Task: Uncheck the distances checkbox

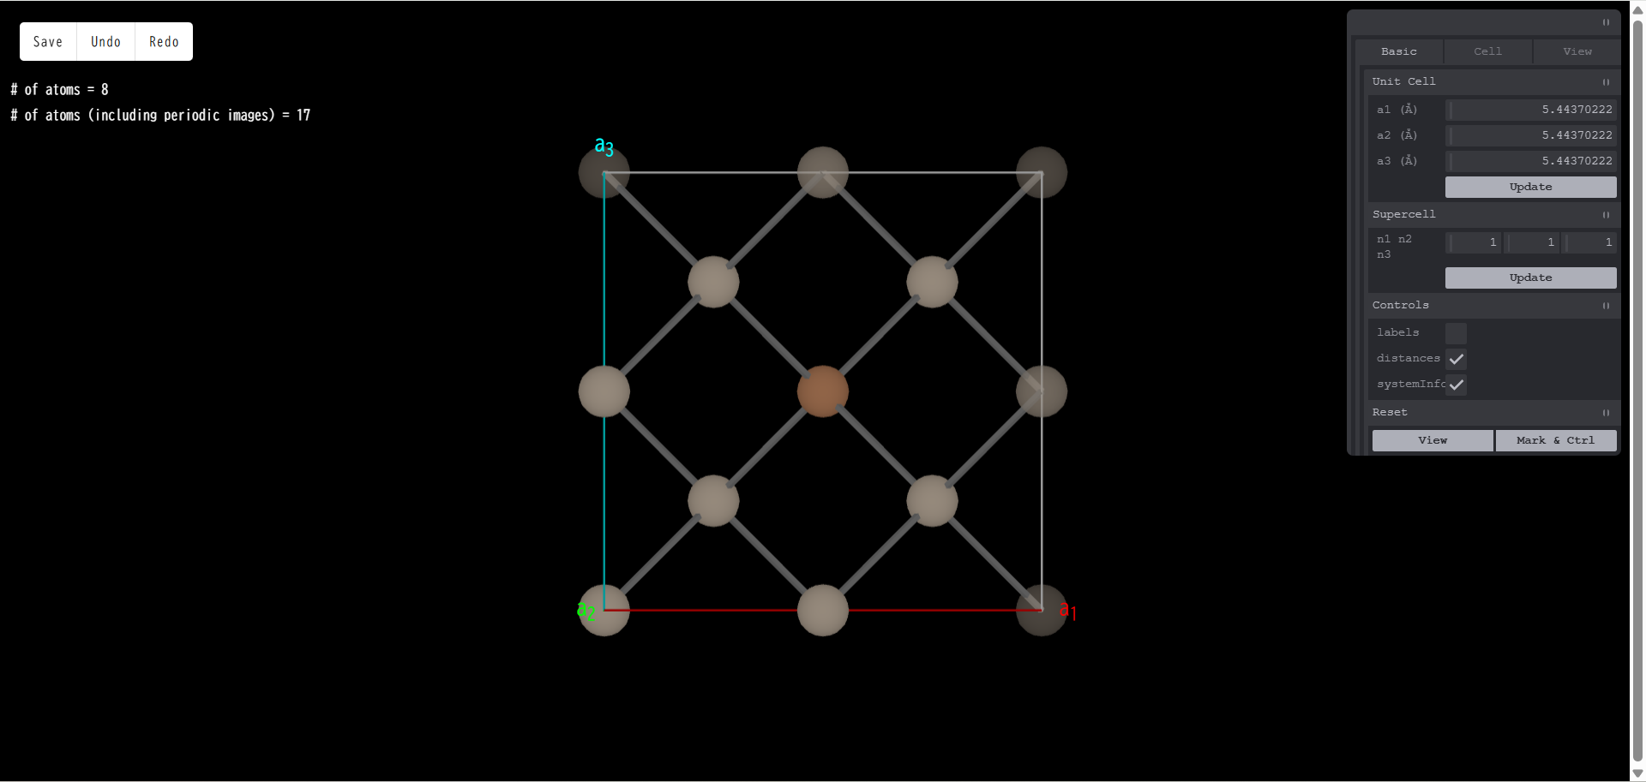Action: [1455, 359]
